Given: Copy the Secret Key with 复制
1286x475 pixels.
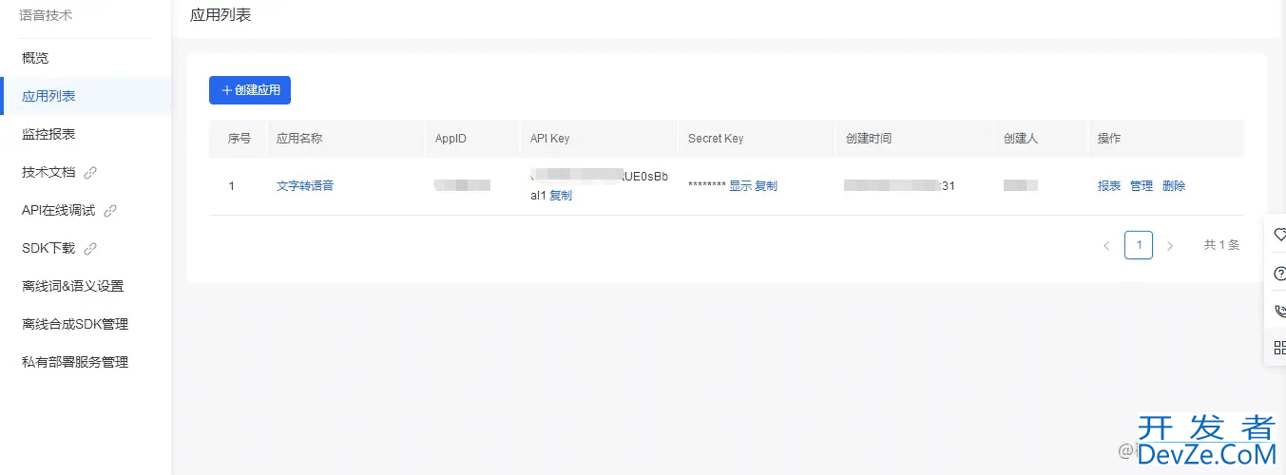Looking at the screenshot, I should tap(766, 186).
